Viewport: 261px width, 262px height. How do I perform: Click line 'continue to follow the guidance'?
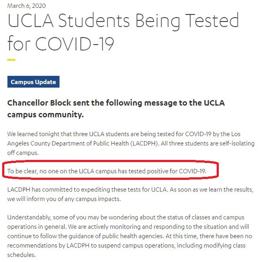tap(130, 236)
